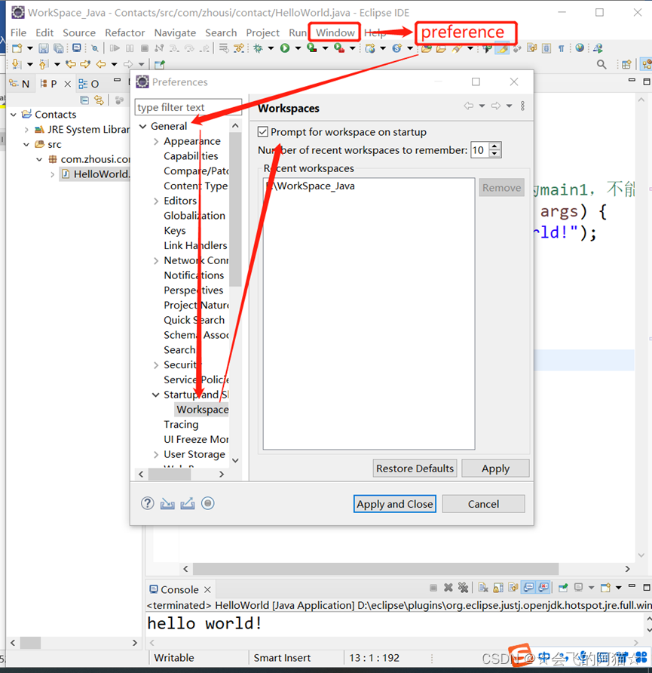Toggle Prompt for workspace on startup
The height and width of the screenshot is (673, 652).
click(x=263, y=132)
